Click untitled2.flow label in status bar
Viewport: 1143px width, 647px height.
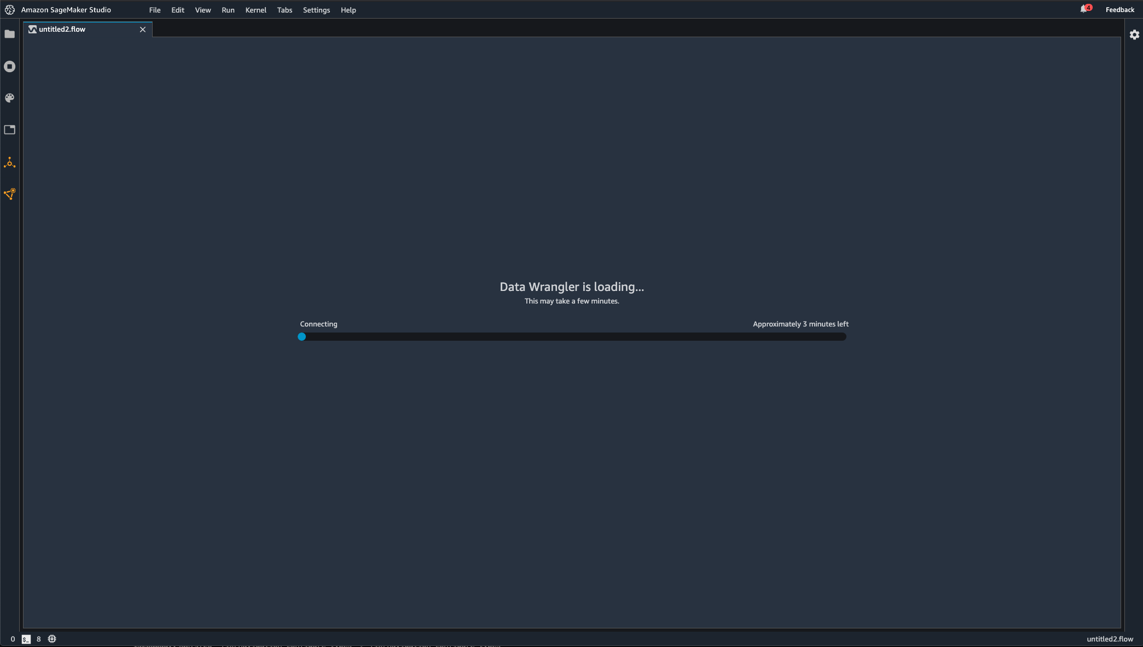[x=1110, y=639]
